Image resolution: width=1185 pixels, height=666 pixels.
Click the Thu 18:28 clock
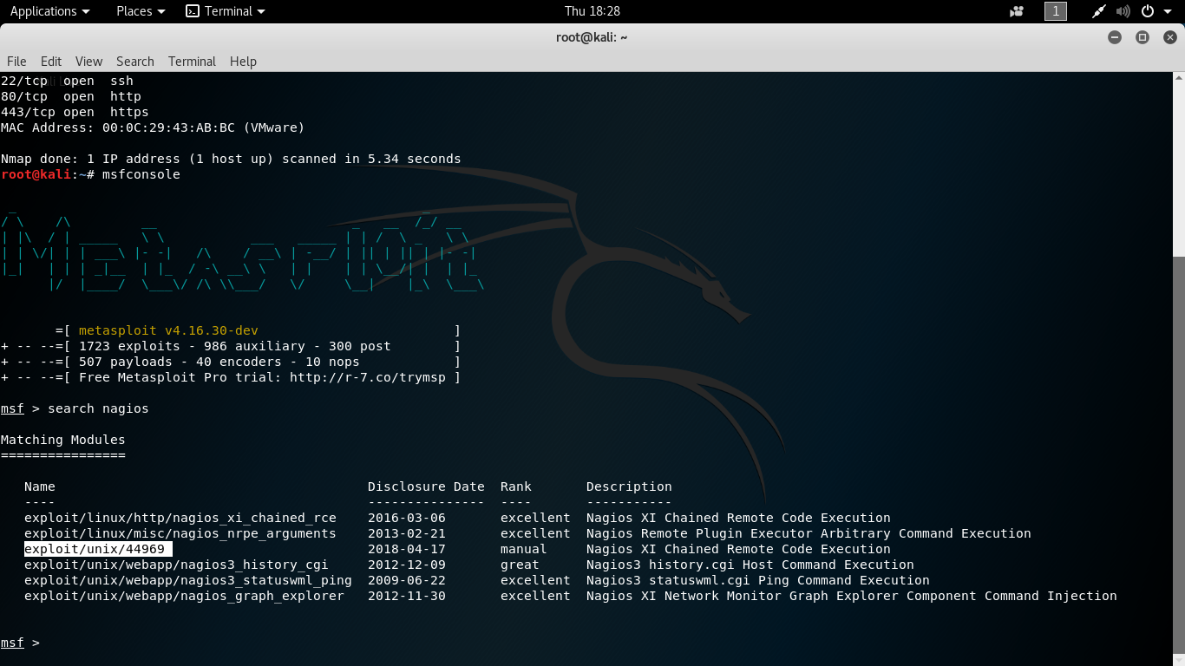pos(592,11)
